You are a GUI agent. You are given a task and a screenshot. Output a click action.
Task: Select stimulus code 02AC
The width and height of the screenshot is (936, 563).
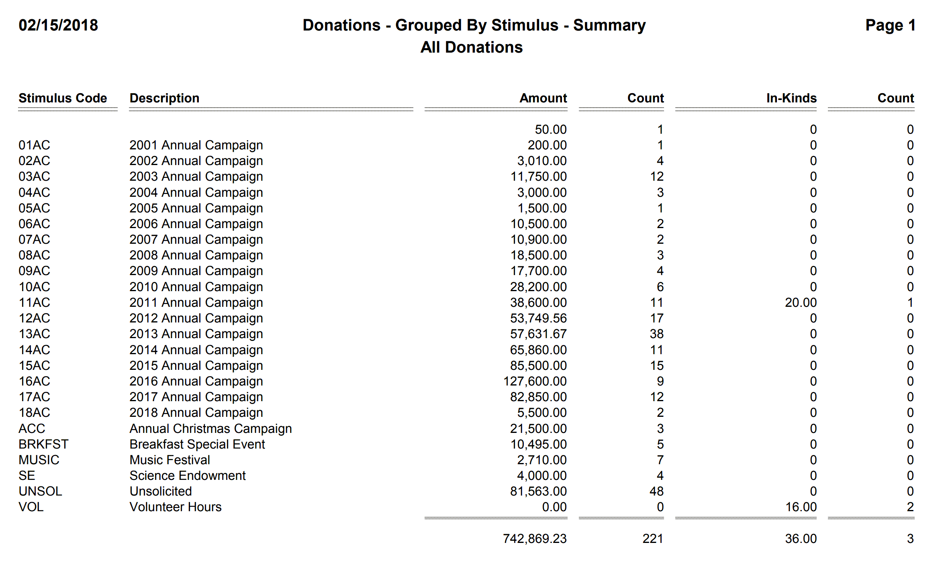click(34, 161)
